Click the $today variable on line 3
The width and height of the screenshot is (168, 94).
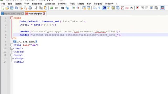tap(24, 25)
